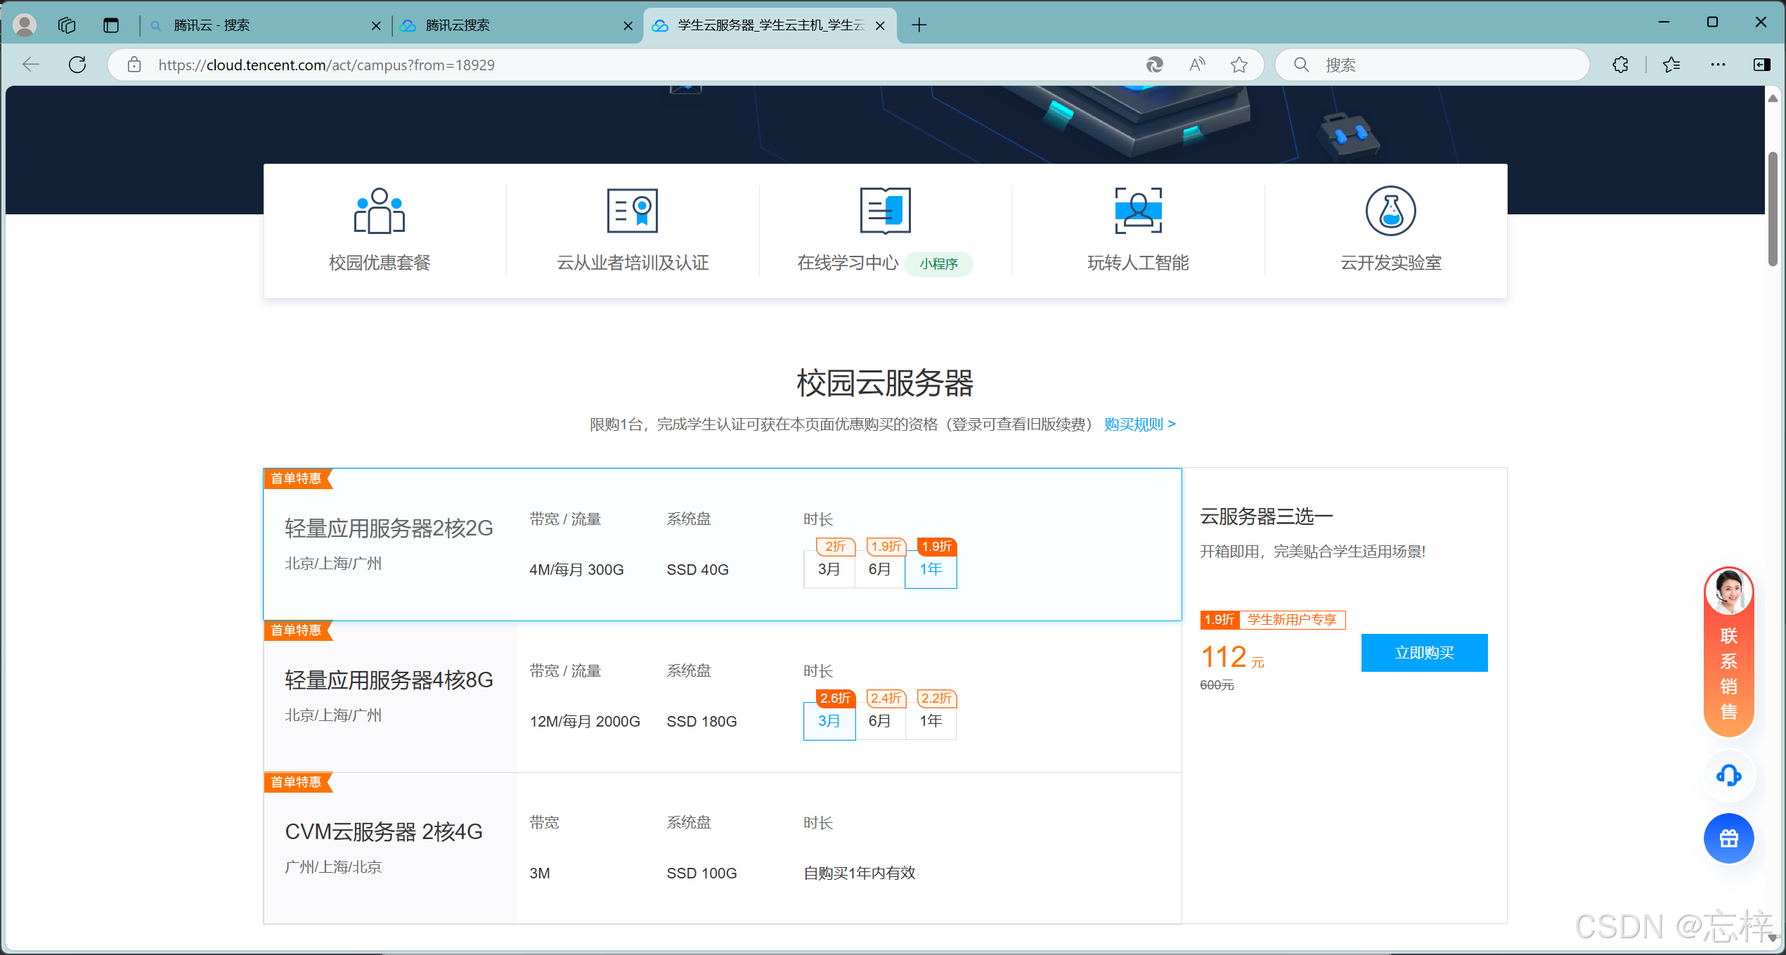Select 3月 duration for 2核2G server
This screenshot has width=1786, height=955.
click(829, 569)
